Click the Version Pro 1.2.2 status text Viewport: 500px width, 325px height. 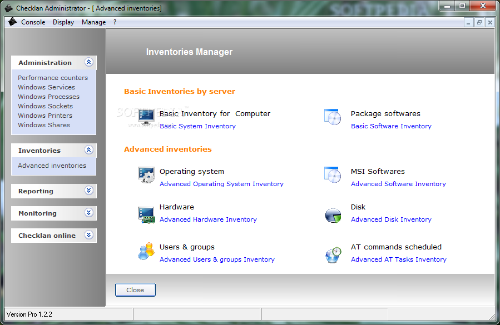click(x=29, y=314)
